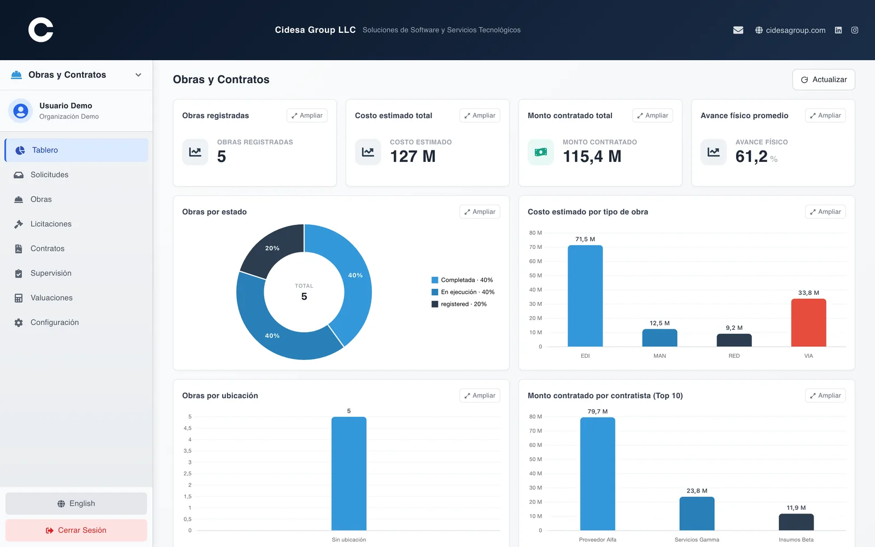Click the Obras helmet icon in sidebar
875x547 pixels.
(x=19, y=200)
